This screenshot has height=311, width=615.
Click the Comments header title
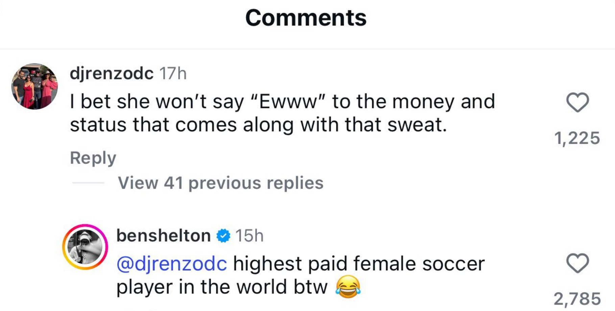coord(306,18)
